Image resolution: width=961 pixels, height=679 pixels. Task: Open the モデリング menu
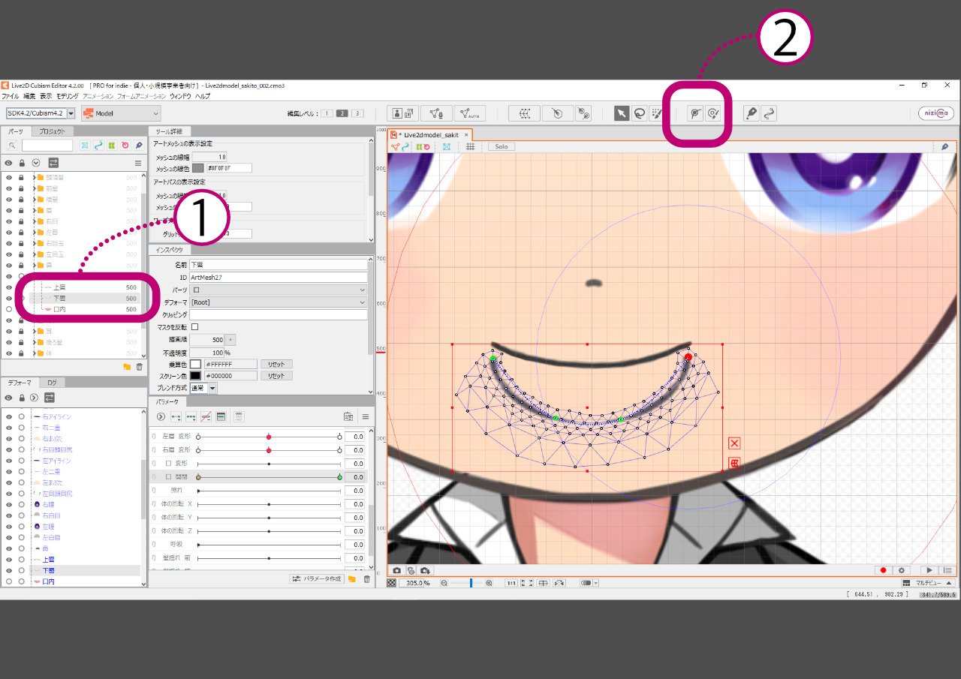[67, 97]
